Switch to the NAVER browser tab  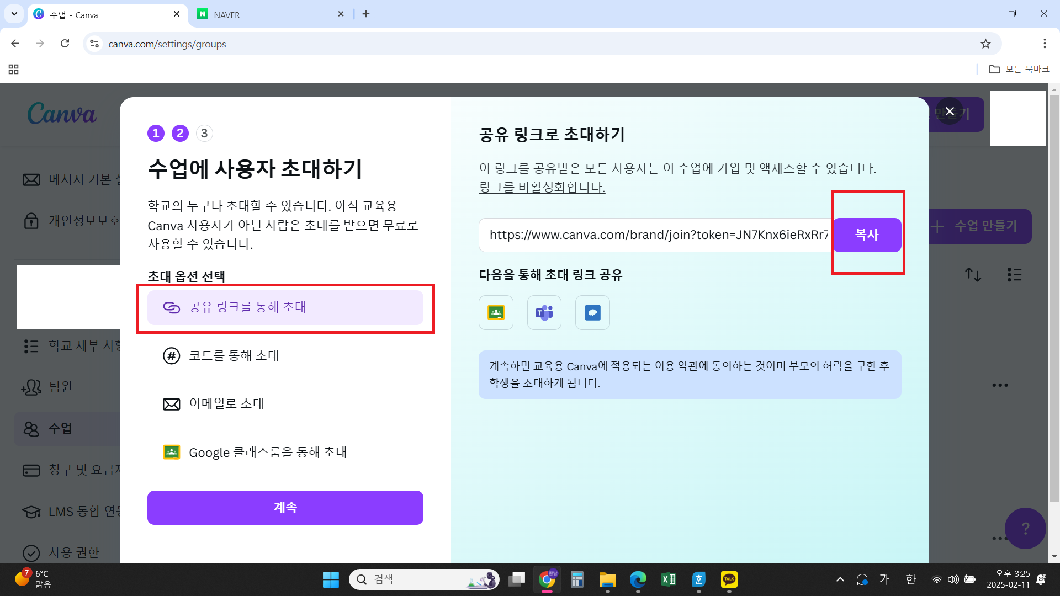pos(259,14)
